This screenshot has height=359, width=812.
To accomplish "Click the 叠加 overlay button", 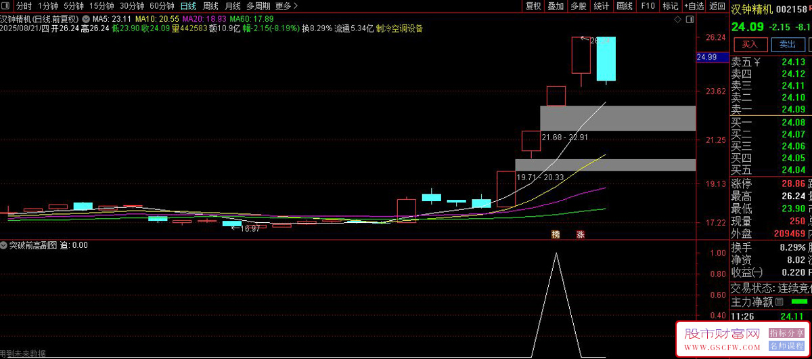I will point(556,6).
